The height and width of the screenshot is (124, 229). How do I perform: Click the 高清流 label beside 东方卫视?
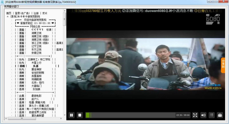click(60, 49)
